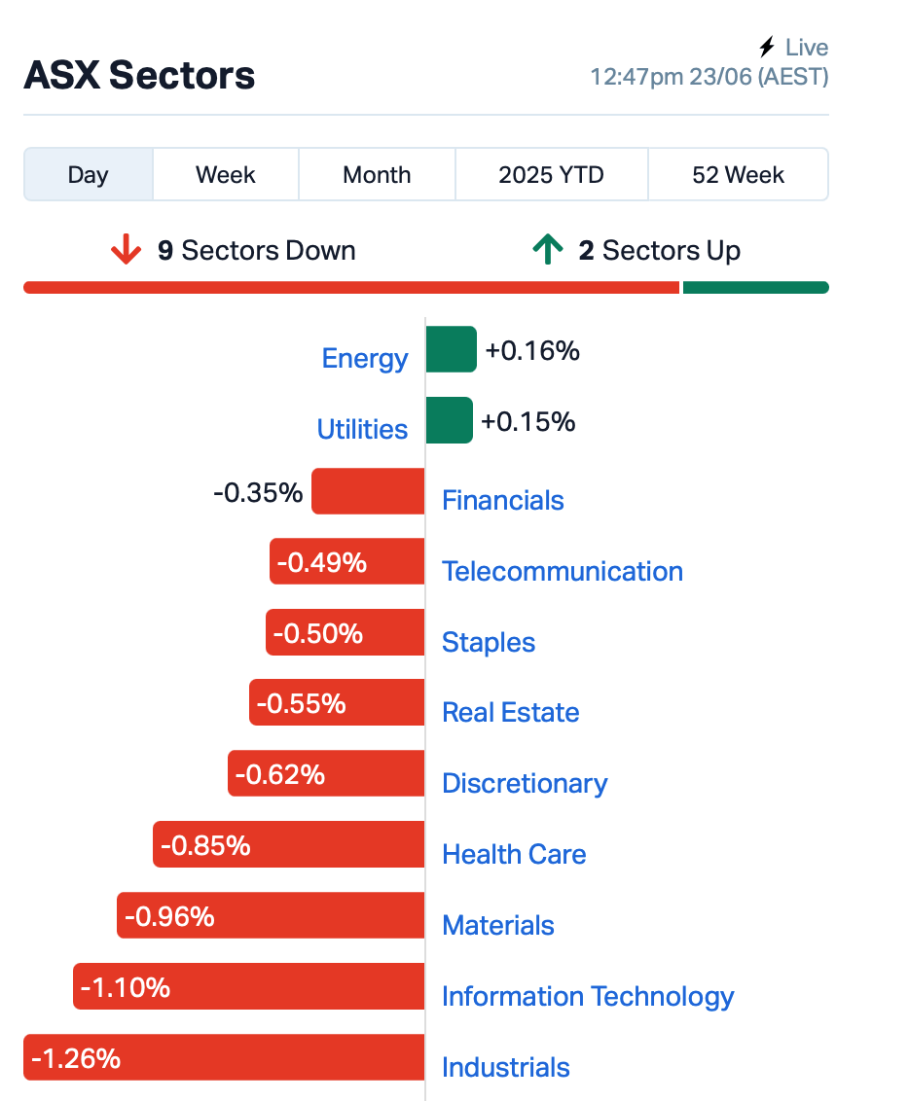Open the Utilities sector link
Image resolution: width=909 pixels, height=1101 pixels.
point(362,429)
